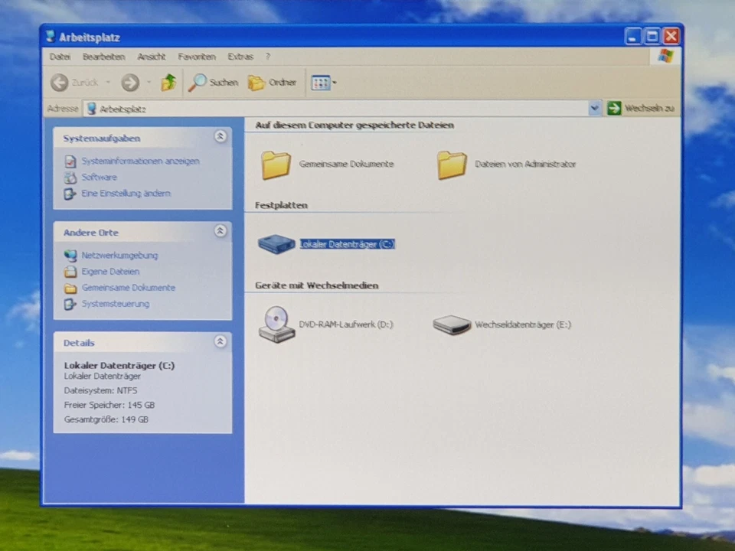Click the Back (Zurück) arrow icon

tap(60, 83)
